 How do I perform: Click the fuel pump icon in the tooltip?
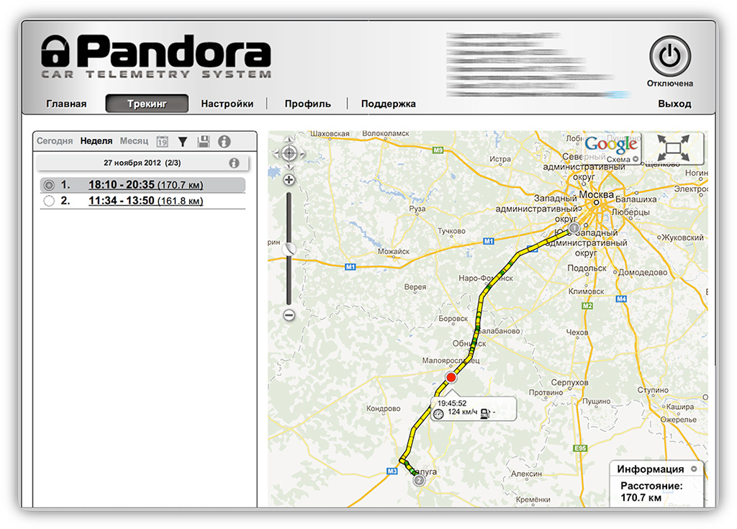(486, 413)
